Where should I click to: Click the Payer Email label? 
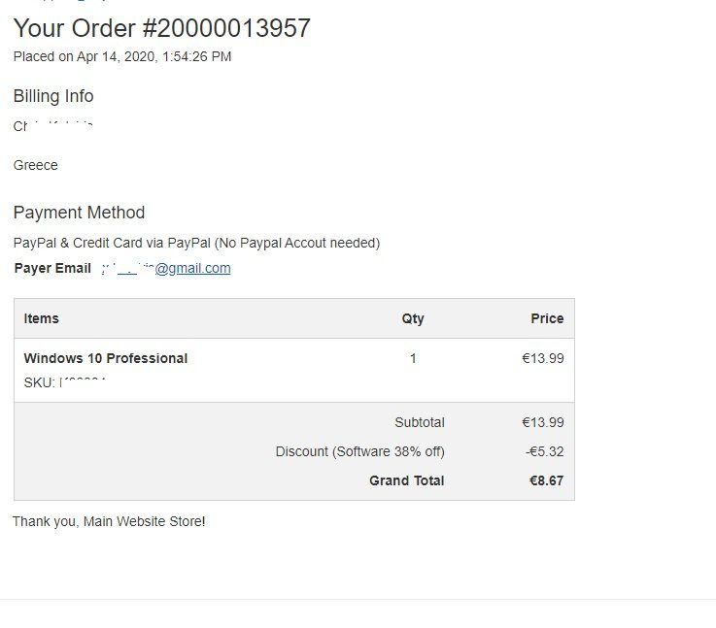pos(52,268)
